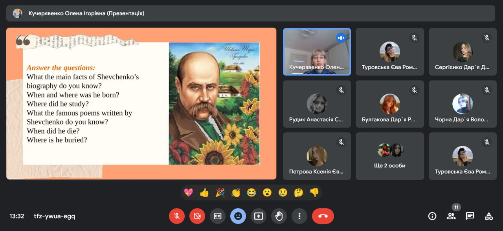Open the activities panel

coord(489,216)
